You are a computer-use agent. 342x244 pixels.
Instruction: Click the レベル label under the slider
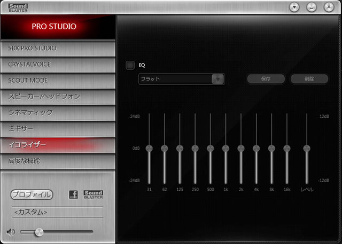(307, 190)
